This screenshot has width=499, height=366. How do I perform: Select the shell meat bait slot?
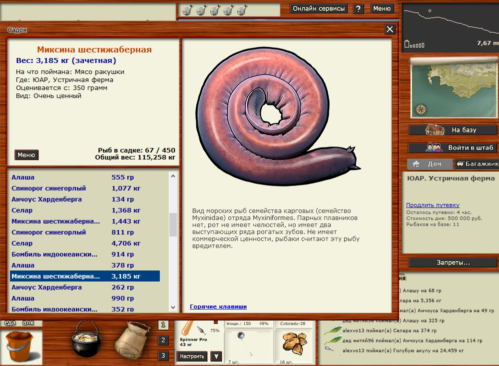[x=294, y=342]
